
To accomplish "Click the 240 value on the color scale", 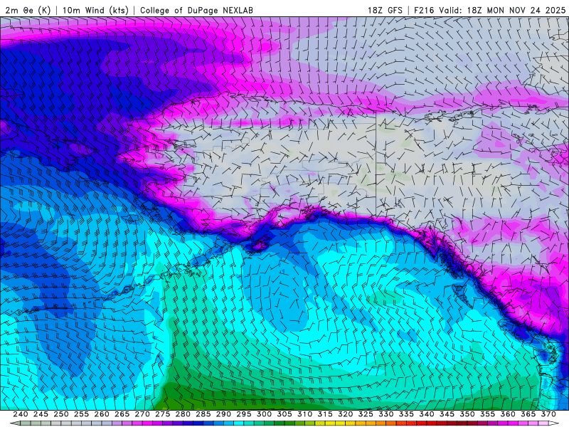I will pos(21,414).
